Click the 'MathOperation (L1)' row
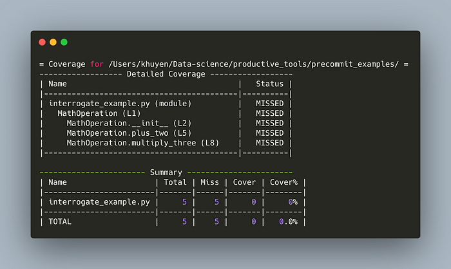Image resolution: width=451 pixels, height=269 pixels. point(99,113)
